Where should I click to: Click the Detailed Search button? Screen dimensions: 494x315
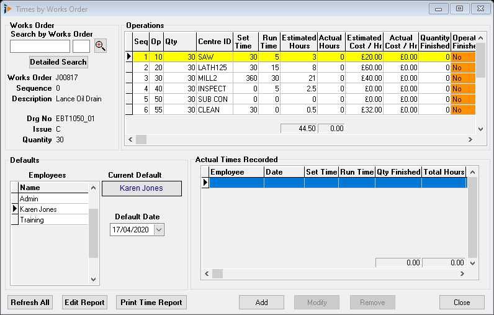click(58, 62)
